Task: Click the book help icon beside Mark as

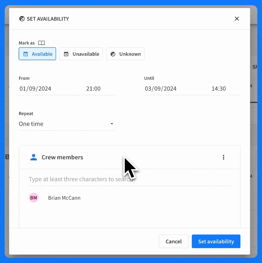Action: [41, 43]
